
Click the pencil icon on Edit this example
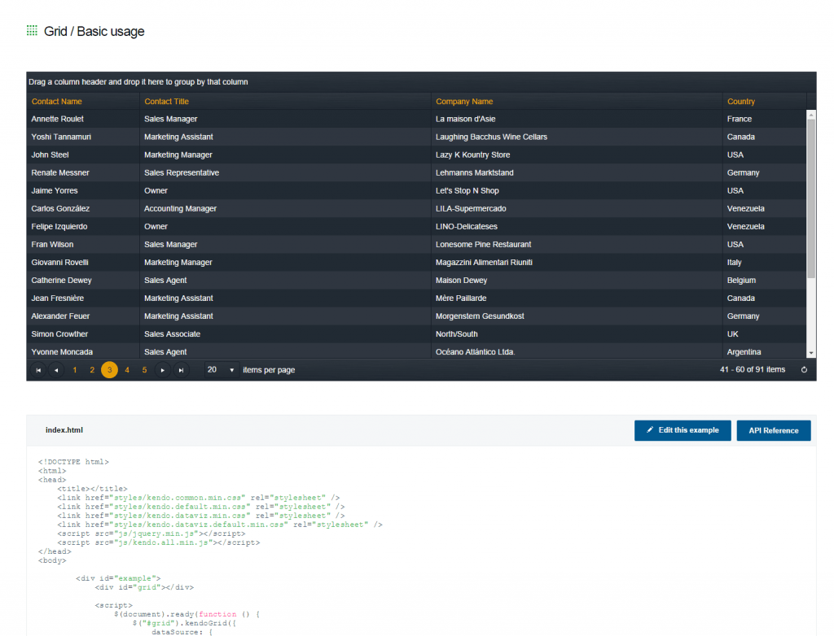pyautogui.click(x=650, y=430)
